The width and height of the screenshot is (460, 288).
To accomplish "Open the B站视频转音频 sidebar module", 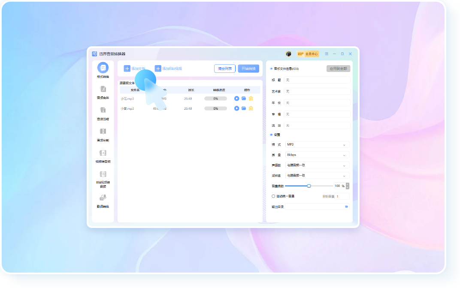I will [103, 179].
